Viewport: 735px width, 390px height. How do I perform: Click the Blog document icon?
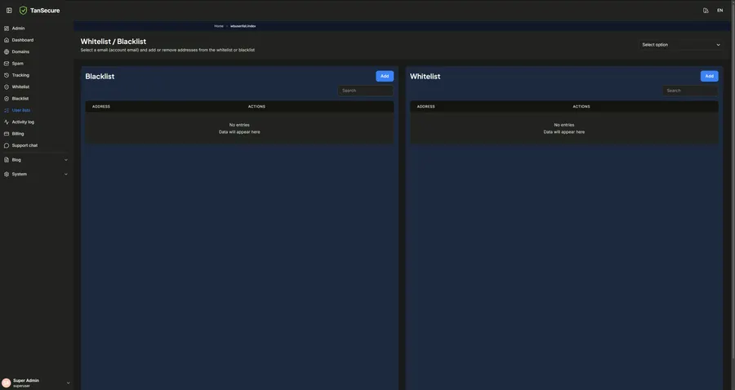tap(7, 160)
